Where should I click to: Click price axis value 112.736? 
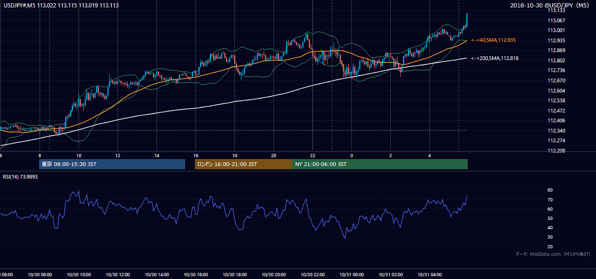point(556,71)
